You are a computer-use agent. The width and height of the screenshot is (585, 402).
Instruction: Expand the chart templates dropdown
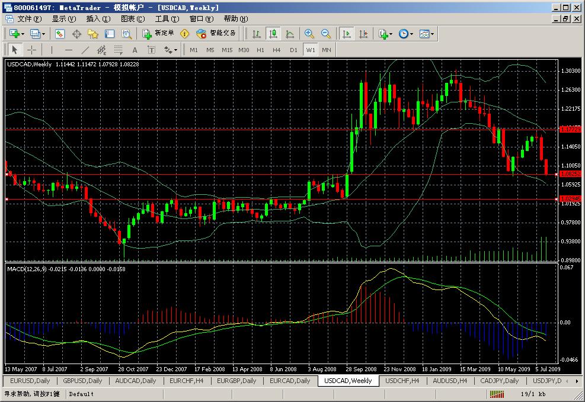pos(431,34)
